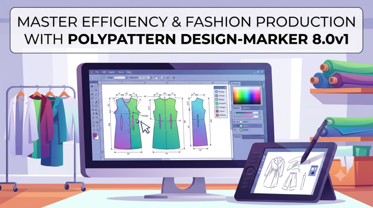The width and height of the screenshot is (373, 208).
Task: Open the Vioow menu
Action: click(x=121, y=72)
